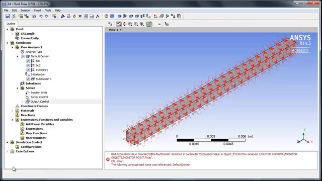Click the Redo arrow icon
322x181 pixels.
point(47,16)
